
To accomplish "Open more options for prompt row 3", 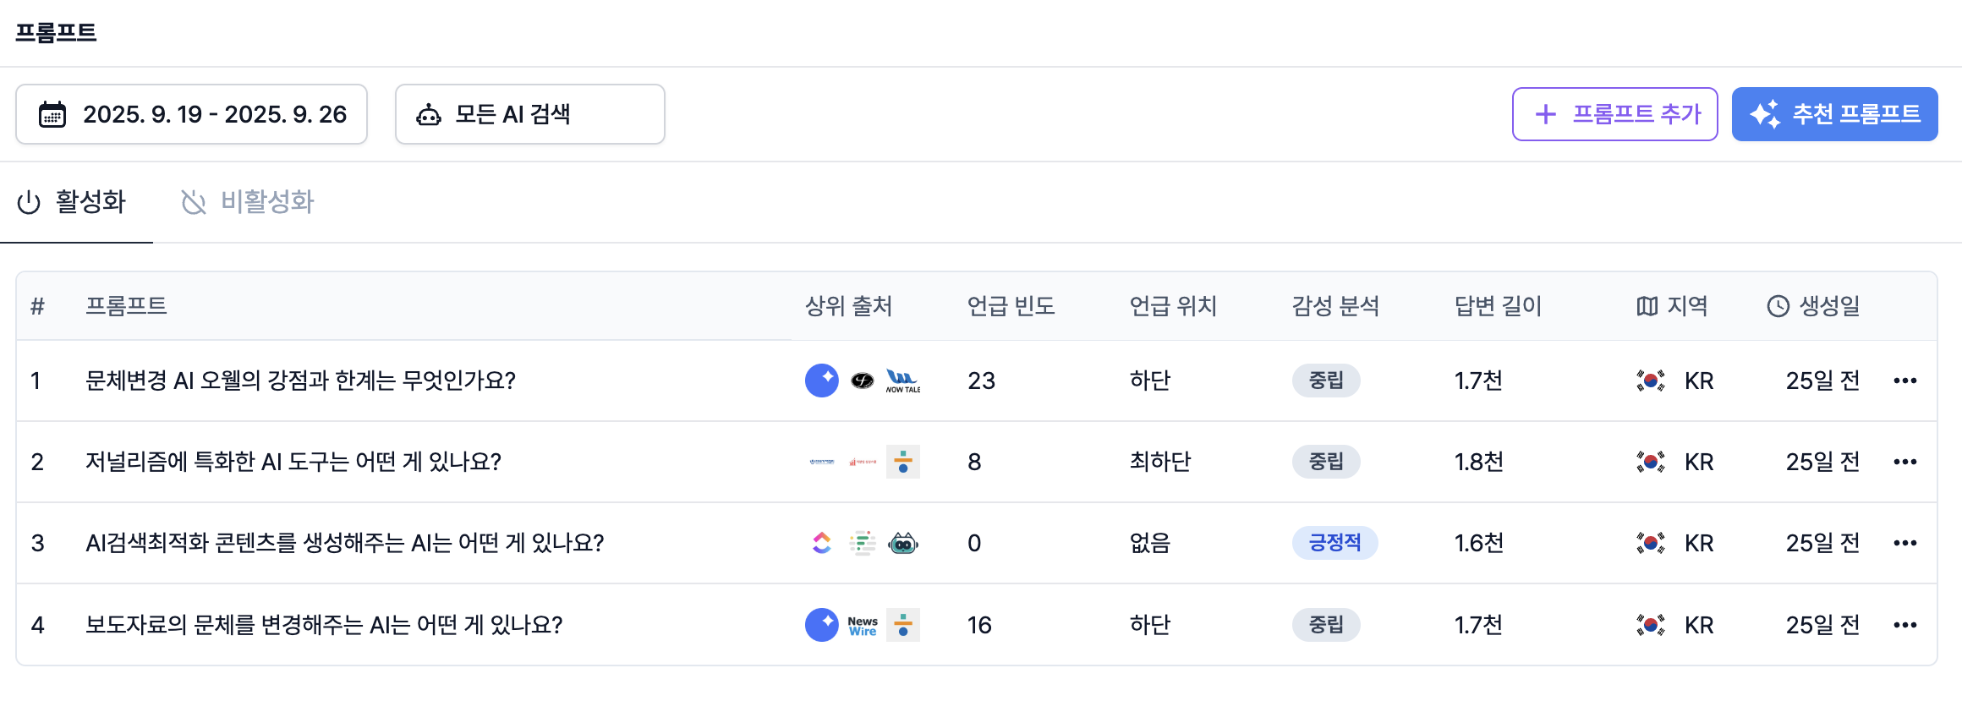I will pyautogui.click(x=1904, y=543).
